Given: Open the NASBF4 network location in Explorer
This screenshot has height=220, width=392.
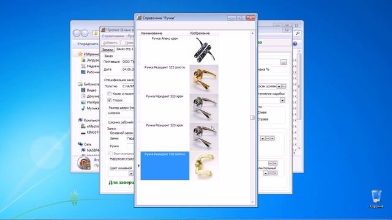Looking at the screenshot, I should (x=90, y=150).
